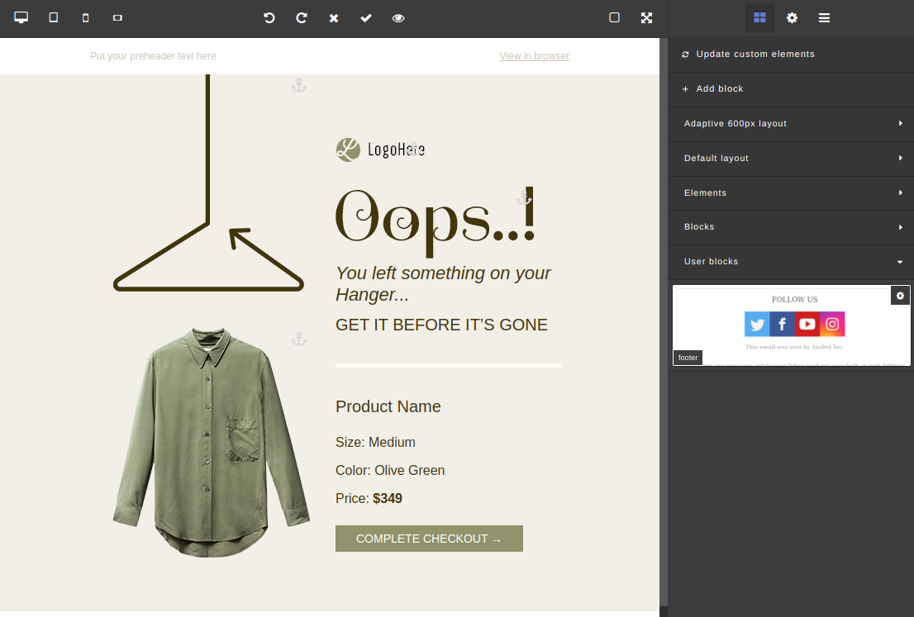Select the Product Name text
The height and width of the screenshot is (617, 914).
(388, 406)
